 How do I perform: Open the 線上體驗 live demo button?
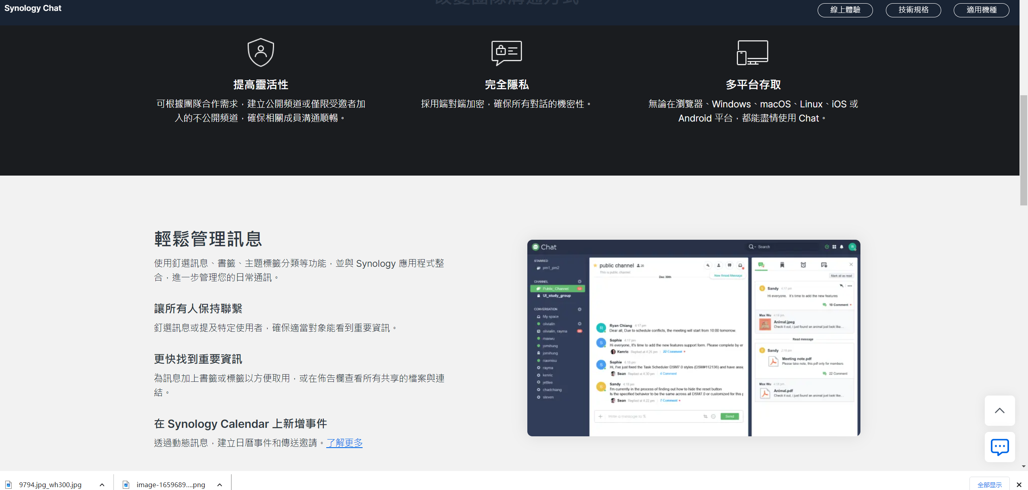click(x=845, y=10)
